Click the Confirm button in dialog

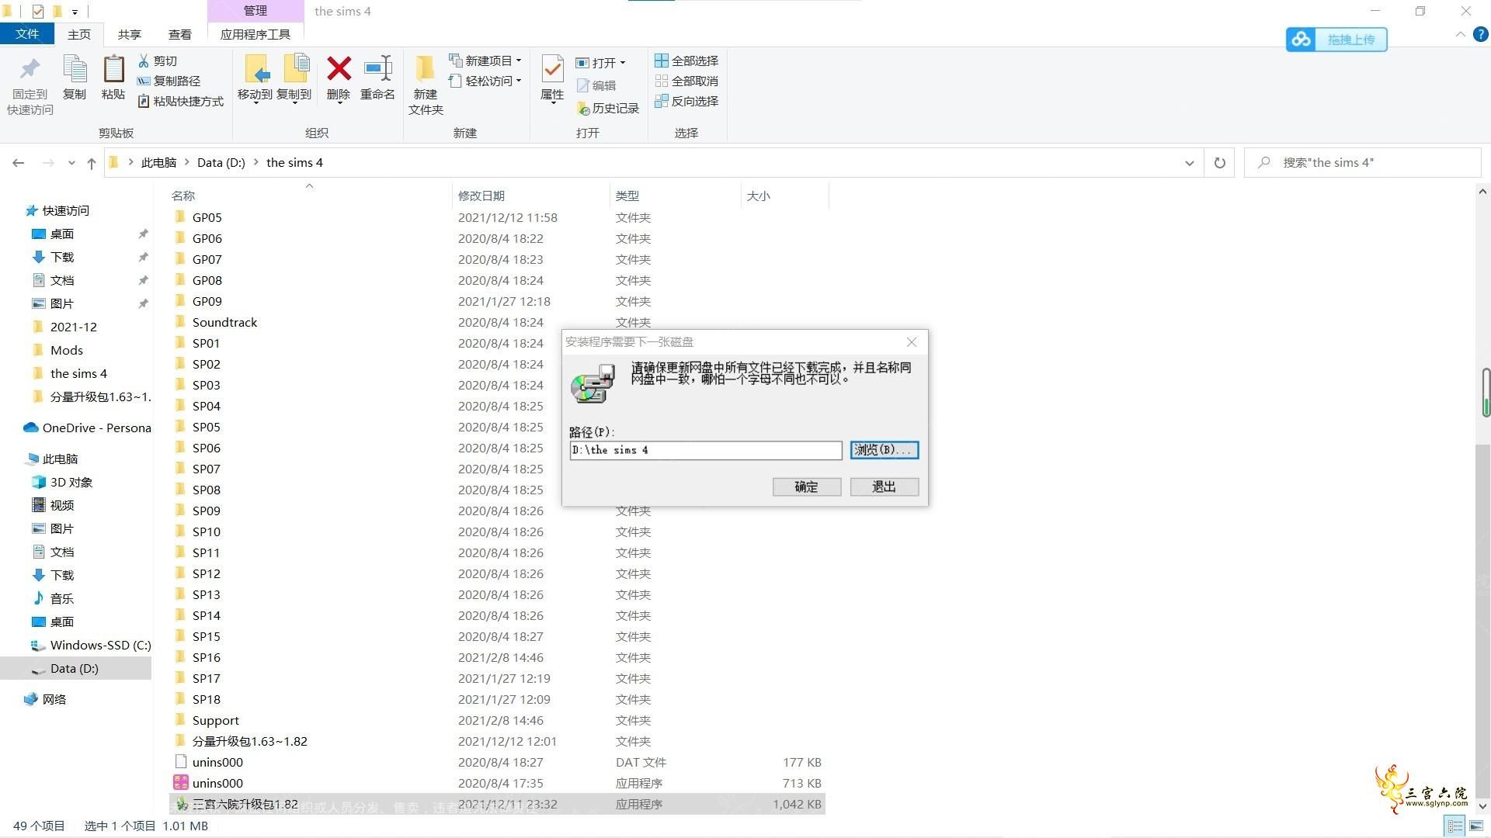tap(806, 487)
